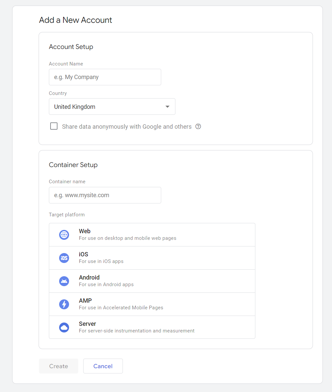332x392 pixels.
Task: Click the Cancel button
Action: tap(103, 366)
